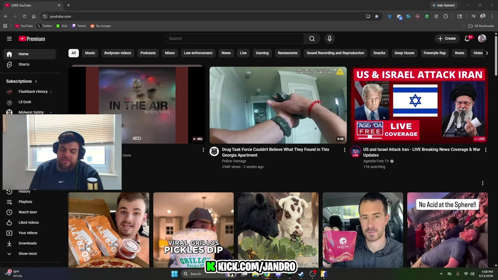Screen dimensions: 498x280
Task: Open Steam from the taskbar
Action: pos(301,274)
